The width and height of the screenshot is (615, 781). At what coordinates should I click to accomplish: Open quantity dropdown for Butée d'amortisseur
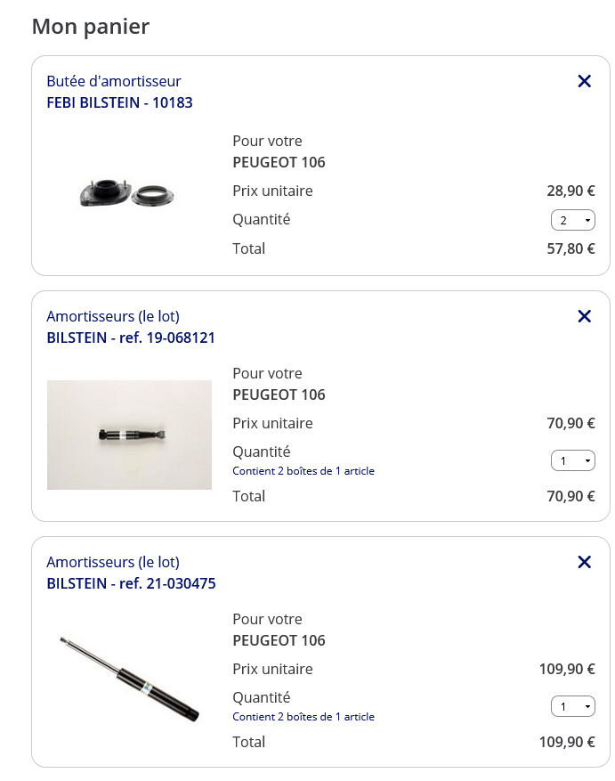[573, 220]
